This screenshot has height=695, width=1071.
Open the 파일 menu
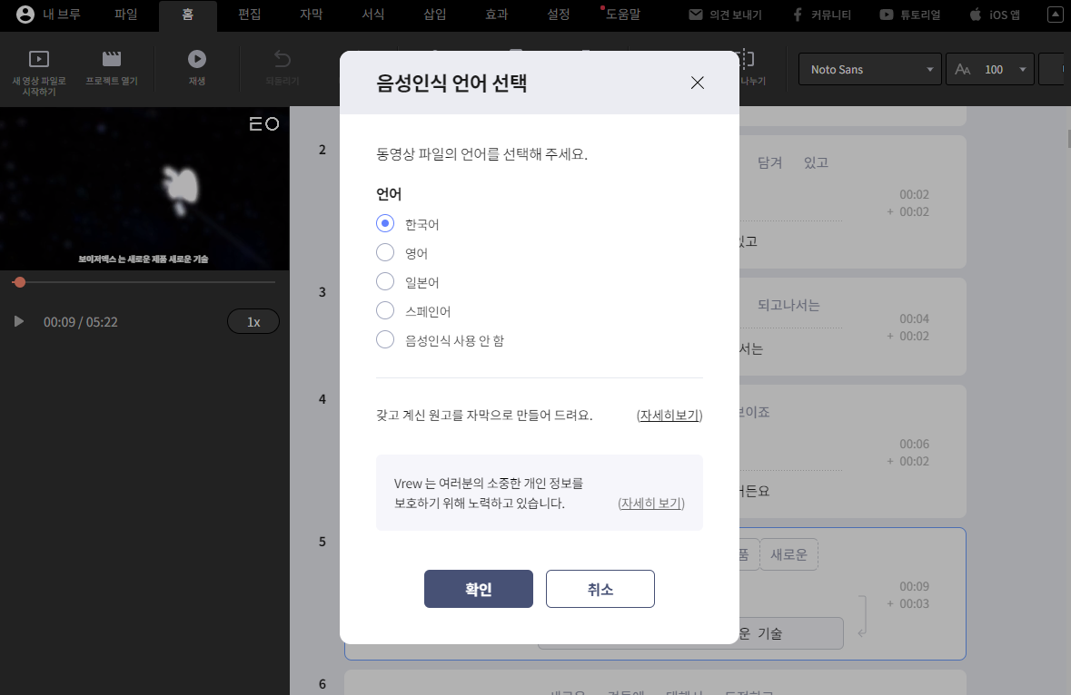(126, 15)
